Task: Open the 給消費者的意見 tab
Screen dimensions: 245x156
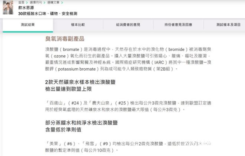Action: coord(128,25)
